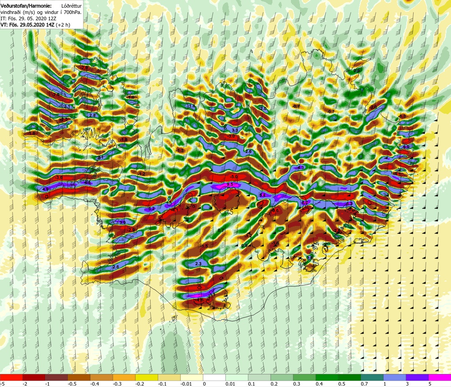Click the magenta legend swatch right of 5
This screenshot has height=387, width=451.
coord(440,377)
